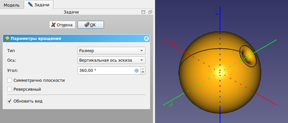Screen dimensions: 288x123
Task: Open the expression editor icon in Угол field
Action: (137, 71)
